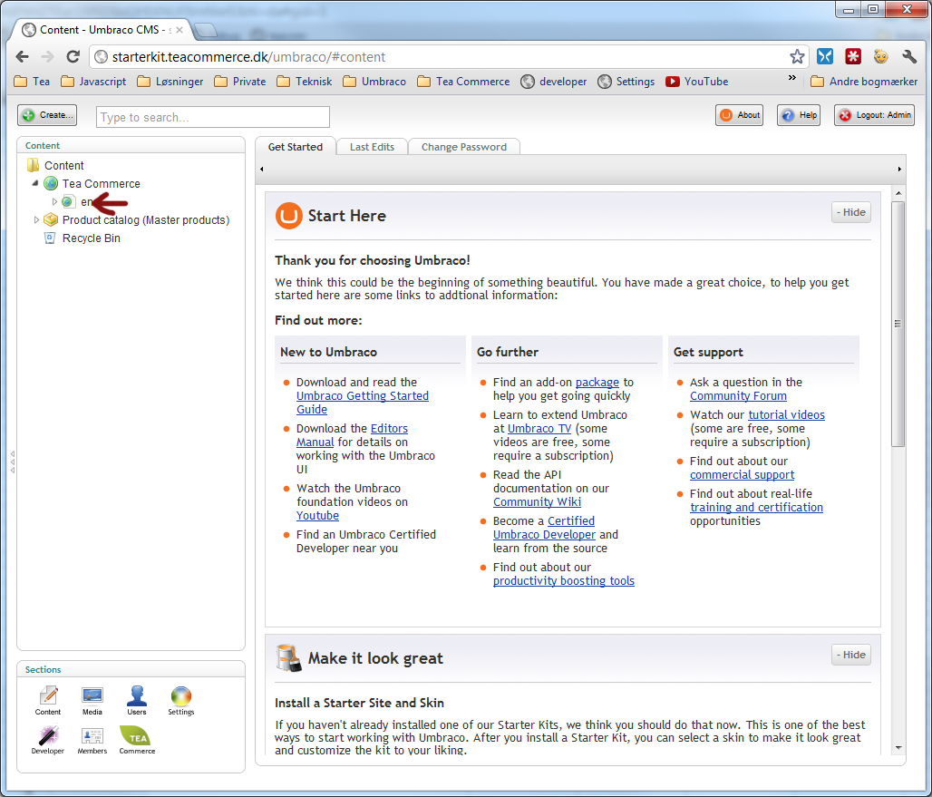
Task: Open the Umbraco bookmarks folder
Action: tap(374, 82)
